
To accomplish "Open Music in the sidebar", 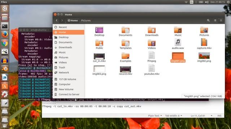I will click(x=69, y=52).
